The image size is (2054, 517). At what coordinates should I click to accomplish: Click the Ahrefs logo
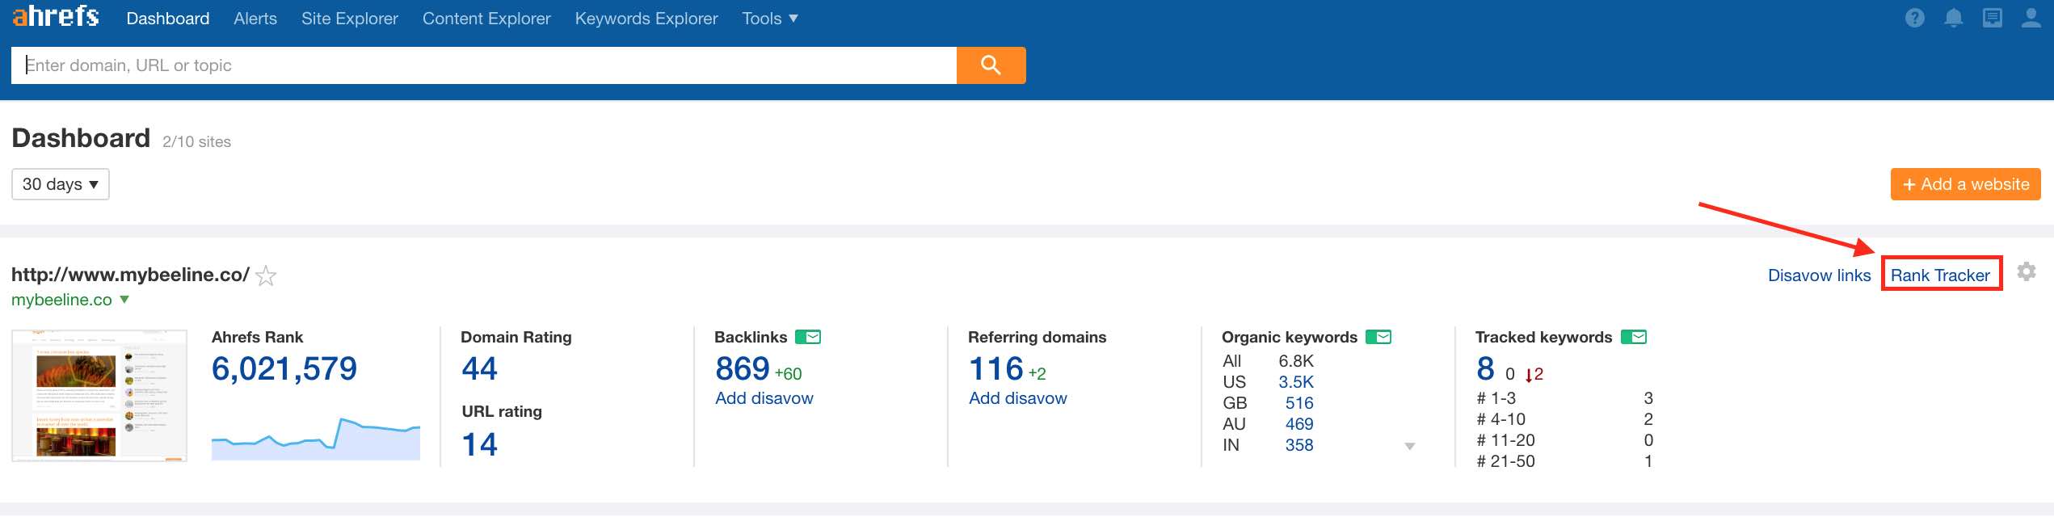pyautogui.click(x=55, y=17)
